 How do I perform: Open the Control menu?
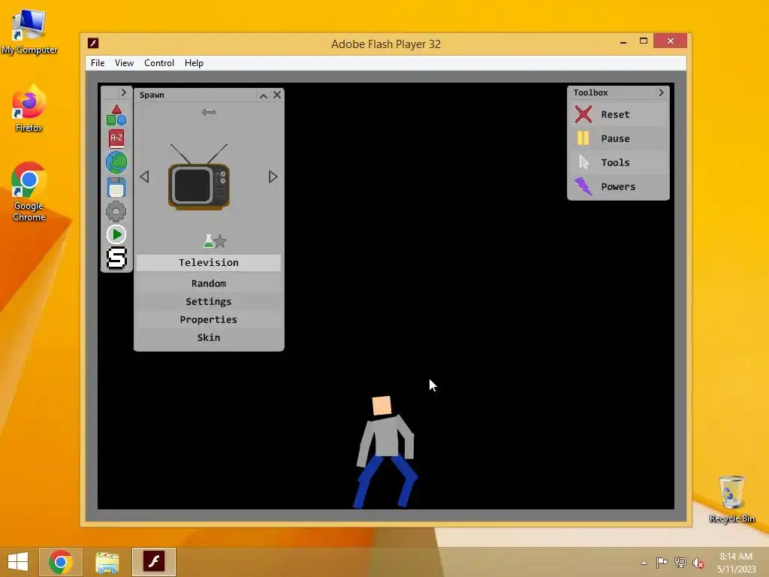pos(159,63)
